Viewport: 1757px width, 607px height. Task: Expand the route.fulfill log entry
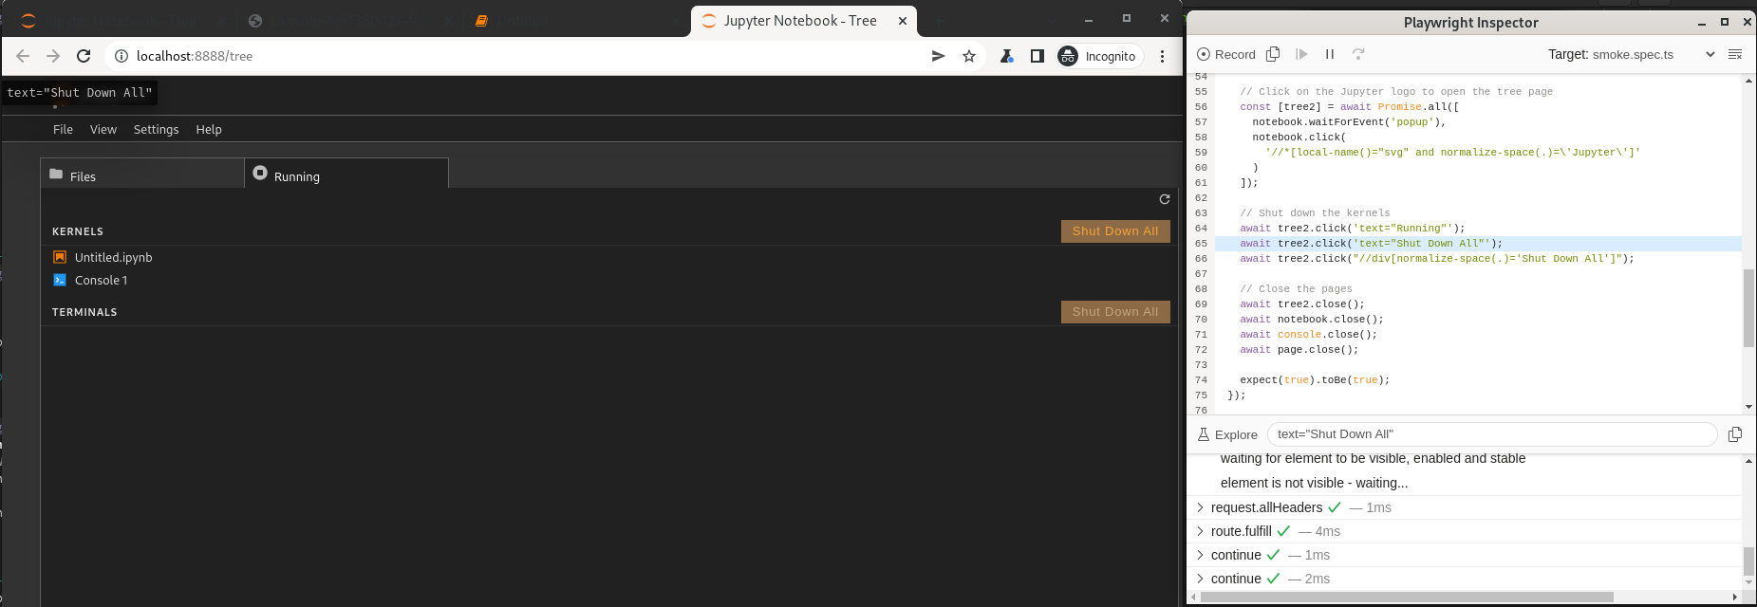point(1200,531)
